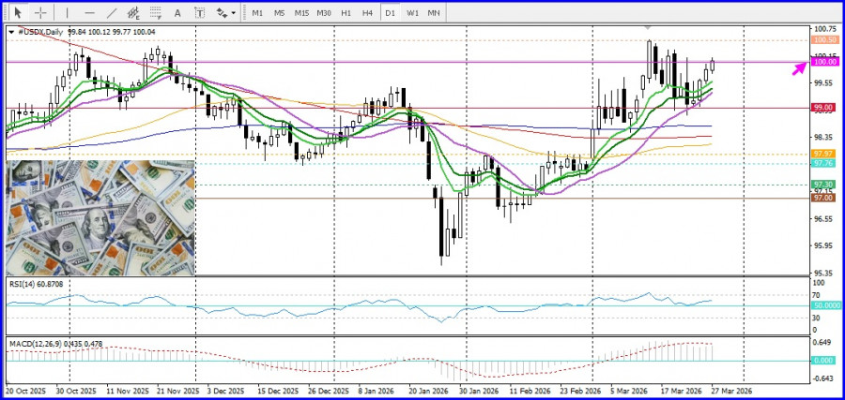Expand the #USDX chart title triangle
The image size is (845, 400).
tap(11, 32)
